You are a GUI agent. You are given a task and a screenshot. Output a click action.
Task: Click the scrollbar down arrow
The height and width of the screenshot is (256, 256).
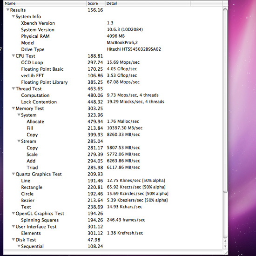pos(225,246)
